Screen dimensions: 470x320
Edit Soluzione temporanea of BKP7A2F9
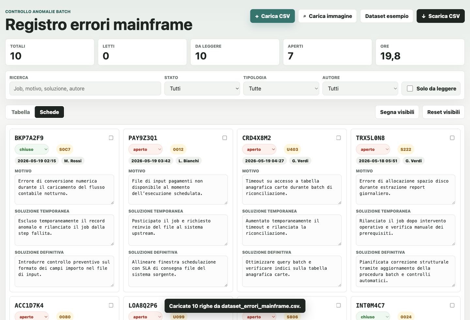(x=64, y=230)
